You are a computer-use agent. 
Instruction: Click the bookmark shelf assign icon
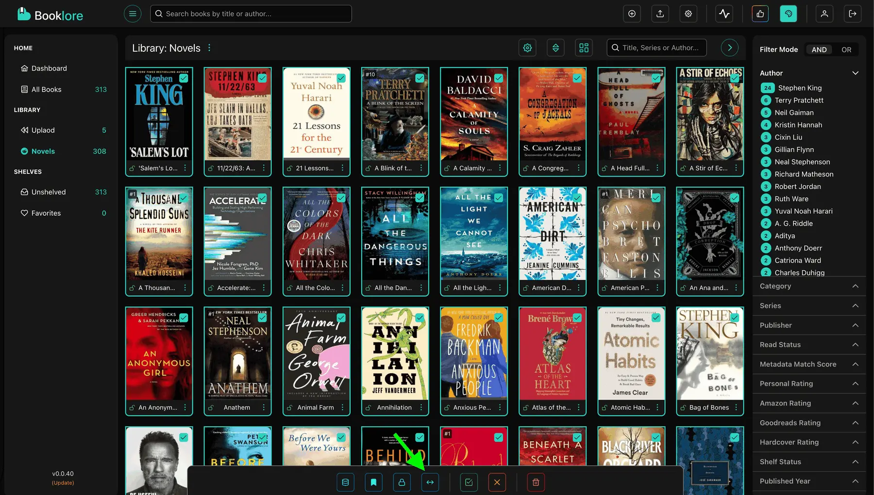[x=374, y=482]
